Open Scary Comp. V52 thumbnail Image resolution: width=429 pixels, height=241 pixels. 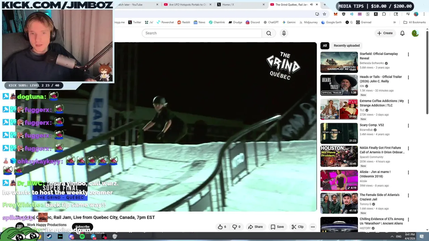[x=339, y=133]
